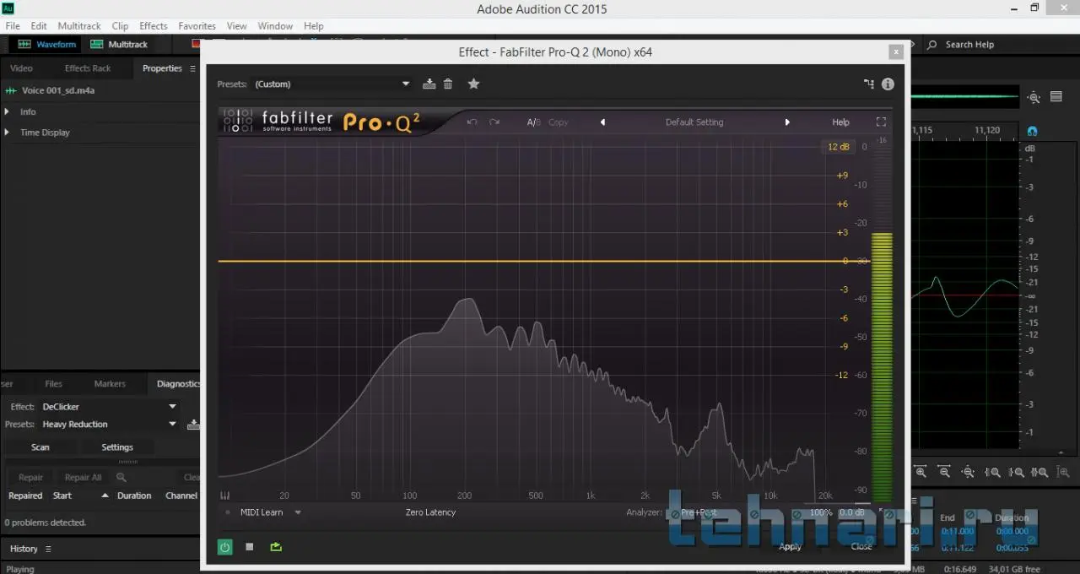Image resolution: width=1080 pixels, height=574 pixels.
Task: Open History panel menu icon
Action: point(48,549)
